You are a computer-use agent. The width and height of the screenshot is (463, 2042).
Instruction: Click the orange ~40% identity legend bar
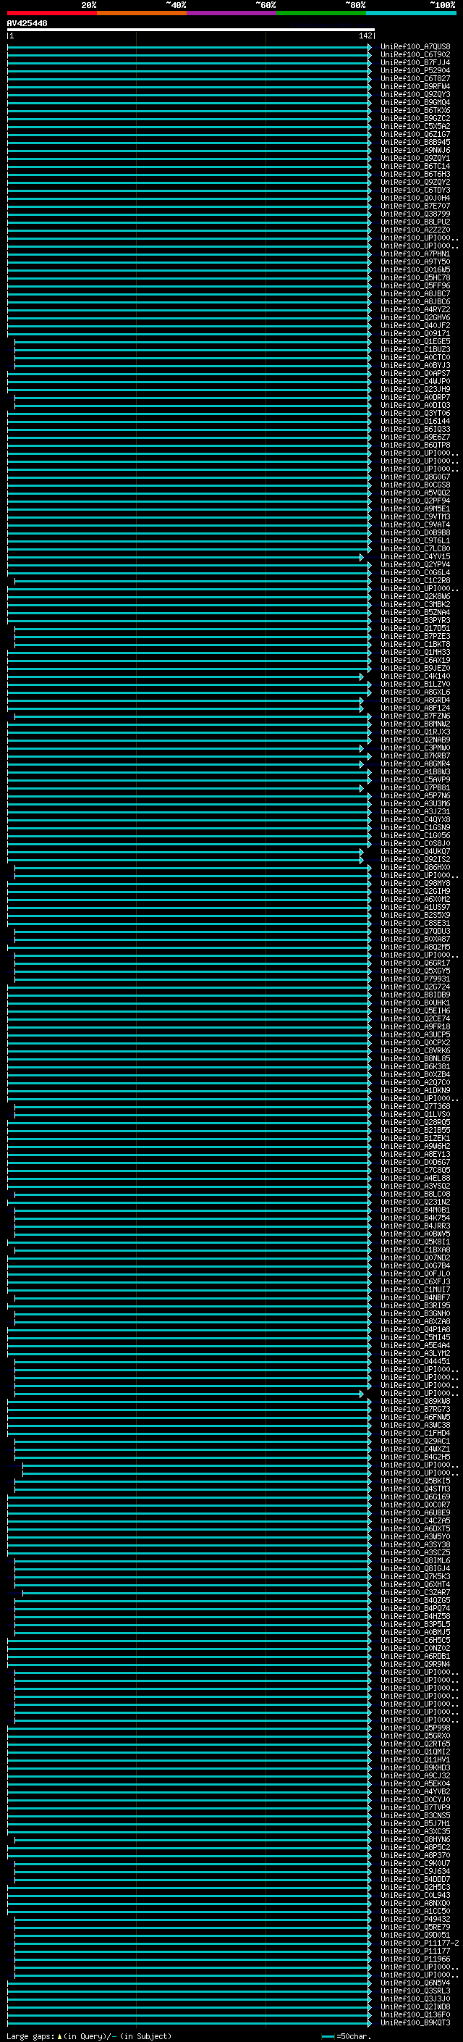point(141,13)
